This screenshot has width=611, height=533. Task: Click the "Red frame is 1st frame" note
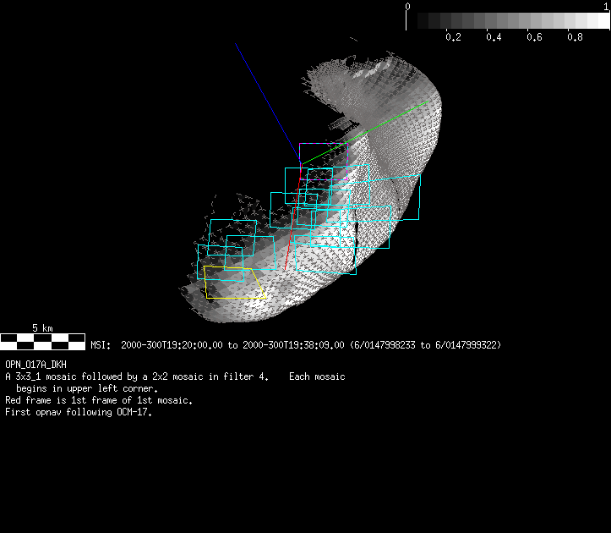tap(99, 400)
